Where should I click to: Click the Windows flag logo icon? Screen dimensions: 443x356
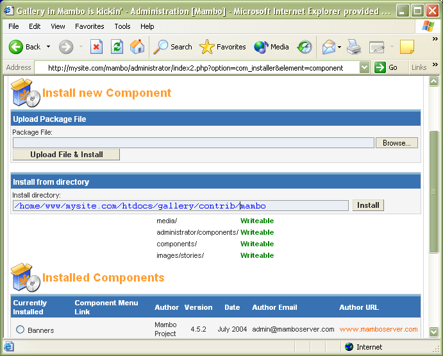428,26
